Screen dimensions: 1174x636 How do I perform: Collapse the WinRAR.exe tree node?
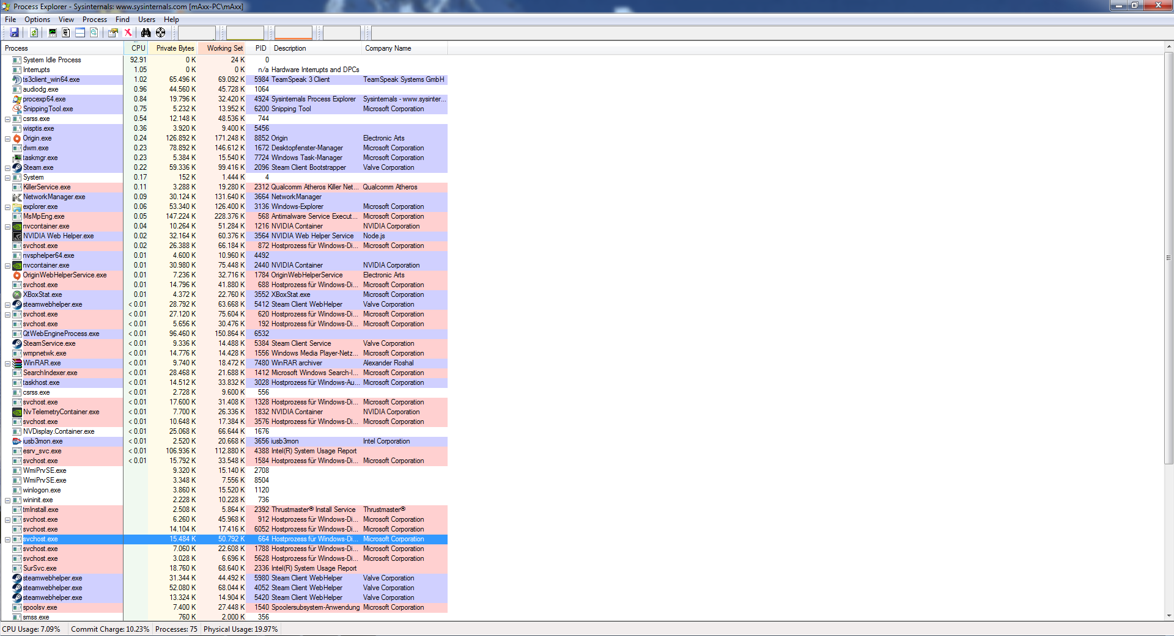tap(7, 364)
